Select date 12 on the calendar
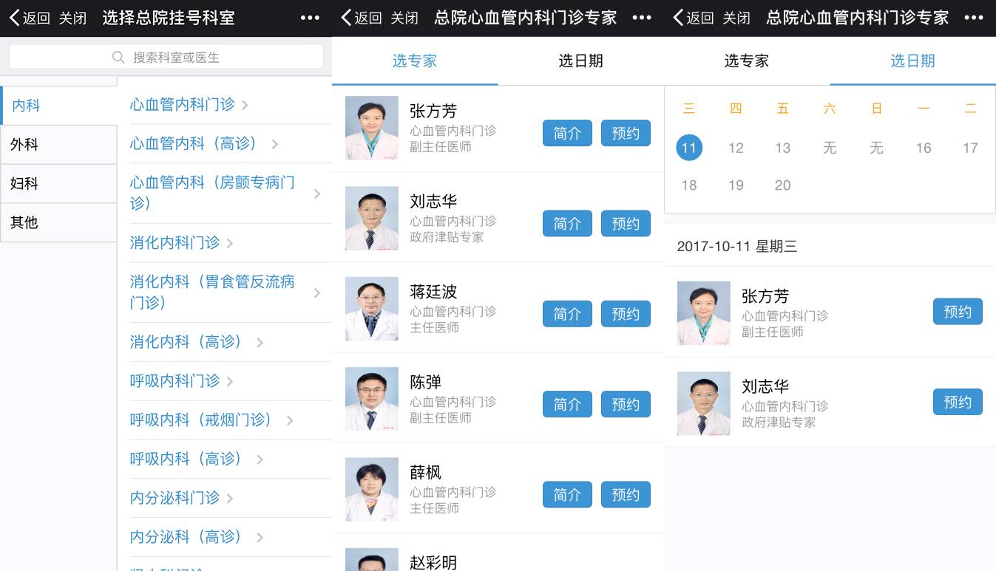Screen dimensions: 996x571 pos(736,148)
